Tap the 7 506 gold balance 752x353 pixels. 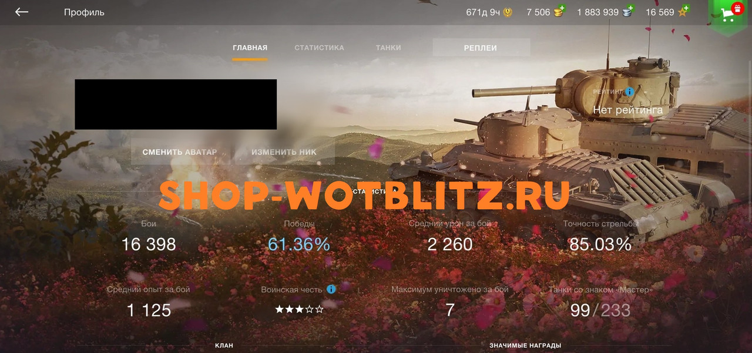[x=538, y=12]
